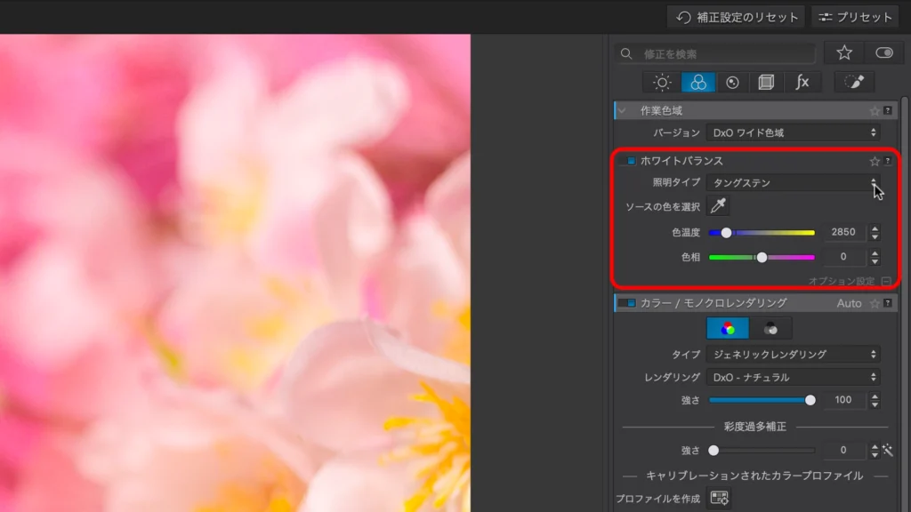Screen dimensions: 911x512
Task: Toggle カラー / モノクロレンダリング on or off
Action: 630,303
